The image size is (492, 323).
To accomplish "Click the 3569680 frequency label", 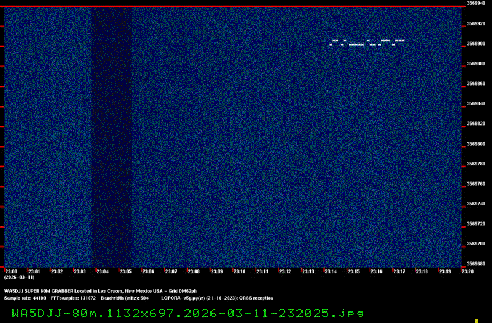I will coord(476,264).
